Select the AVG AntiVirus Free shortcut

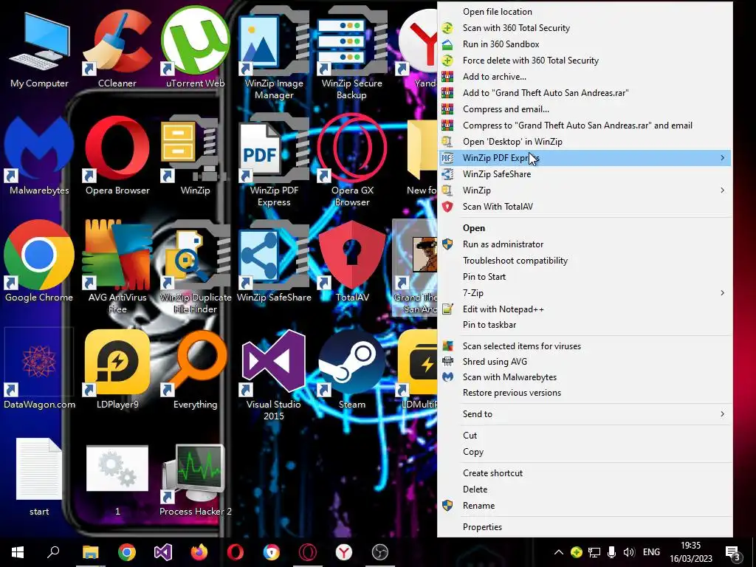coord(117,267)
